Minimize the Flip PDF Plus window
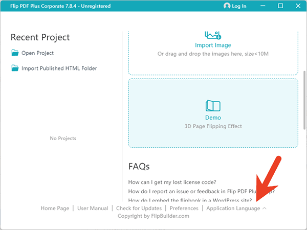This screenshot has width=307, height=230. [x=263, y=6]
